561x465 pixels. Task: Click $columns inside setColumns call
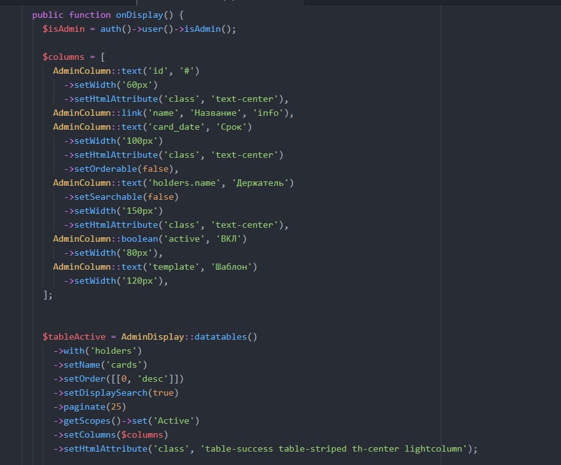pos(142,434)
